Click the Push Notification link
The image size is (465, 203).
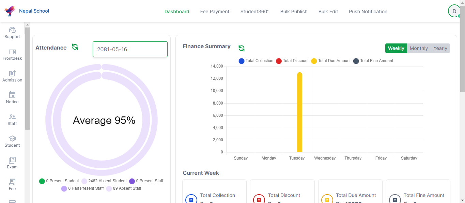[368, 12]
